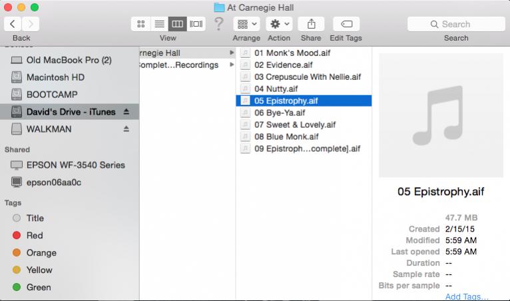Viewport: 510px width, 301px height.
Task: Eject the WALKMAN device
Action: pyautogui.click(x=127, y=129)
